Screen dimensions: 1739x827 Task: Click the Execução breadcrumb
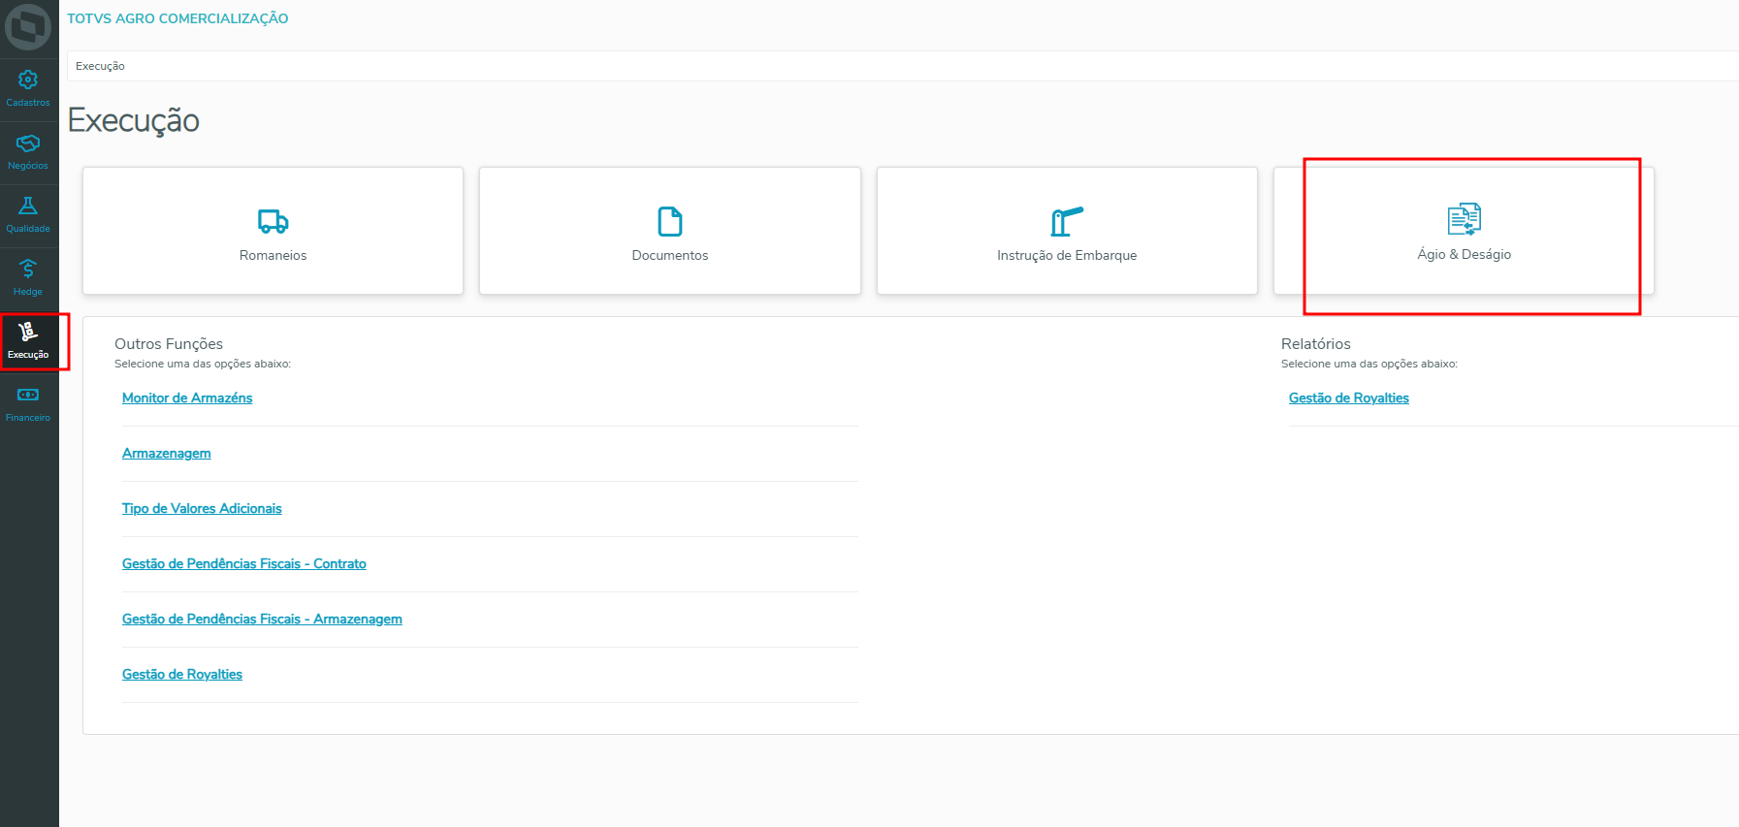pyautogui.click(x=100, y=66)
